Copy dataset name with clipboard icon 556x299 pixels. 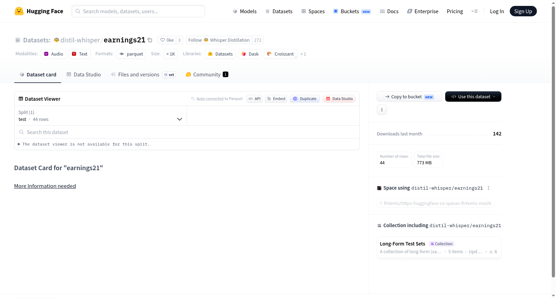[150, 40]
